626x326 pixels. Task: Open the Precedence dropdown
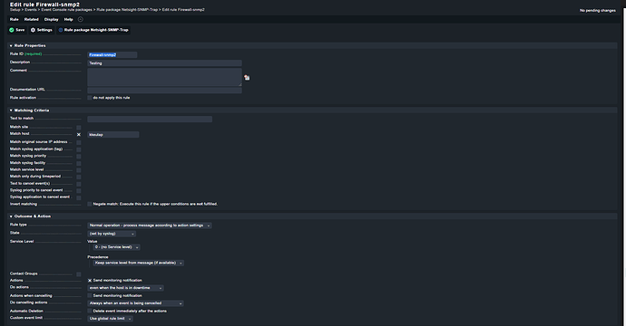pyautogui.click(x=139, y=263)
